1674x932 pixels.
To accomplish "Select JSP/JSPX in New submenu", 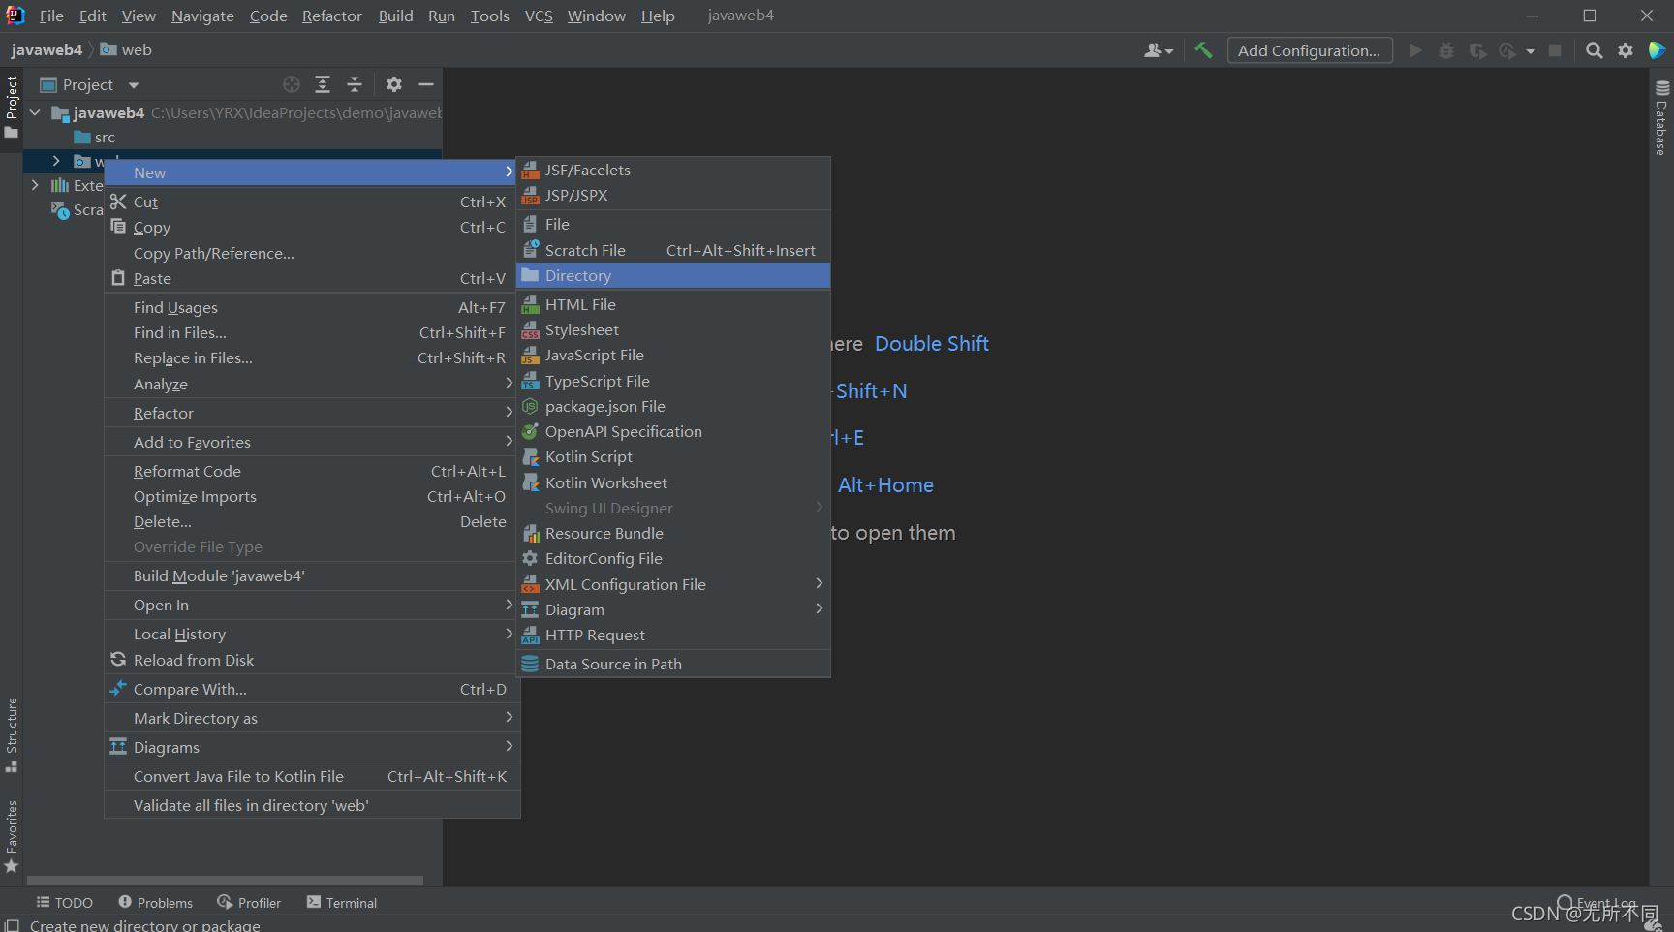I will click(673, 195).
